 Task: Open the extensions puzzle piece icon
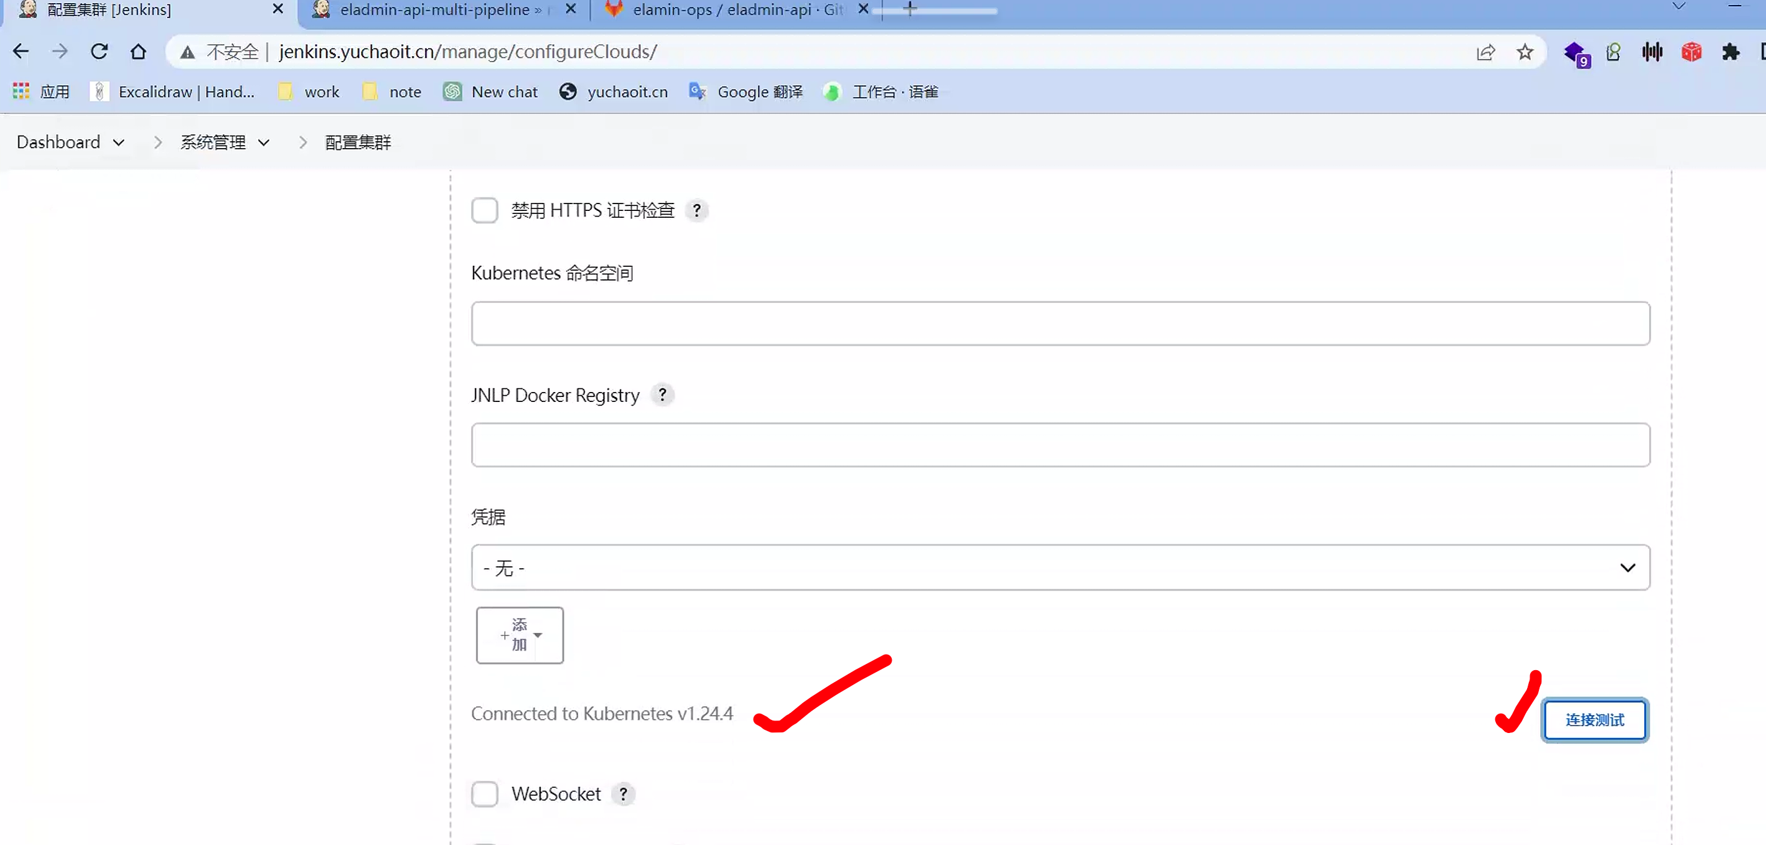click(1731, 52)
